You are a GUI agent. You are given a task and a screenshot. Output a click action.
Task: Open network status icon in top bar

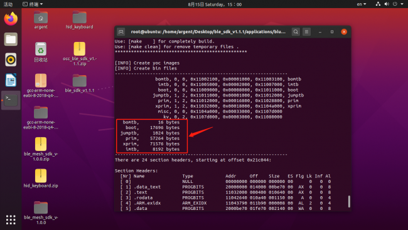378,4
